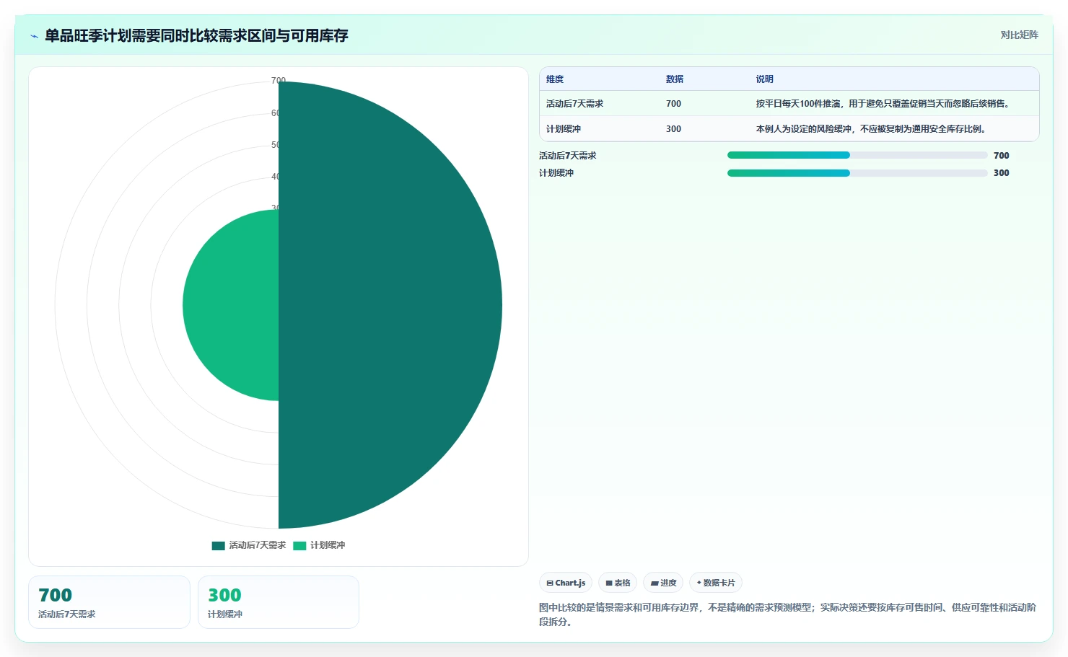Click the 活动后7天需求 table cell
Screen dimensions: 1068x657
click(x=574, y=104)
